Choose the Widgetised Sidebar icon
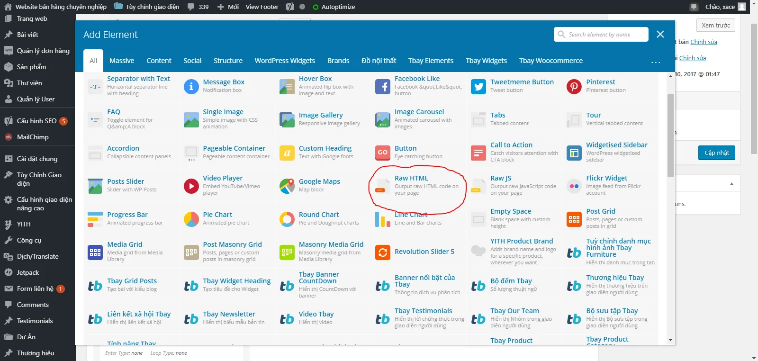Viewport: 758px width, 361px height. (574, 153)
